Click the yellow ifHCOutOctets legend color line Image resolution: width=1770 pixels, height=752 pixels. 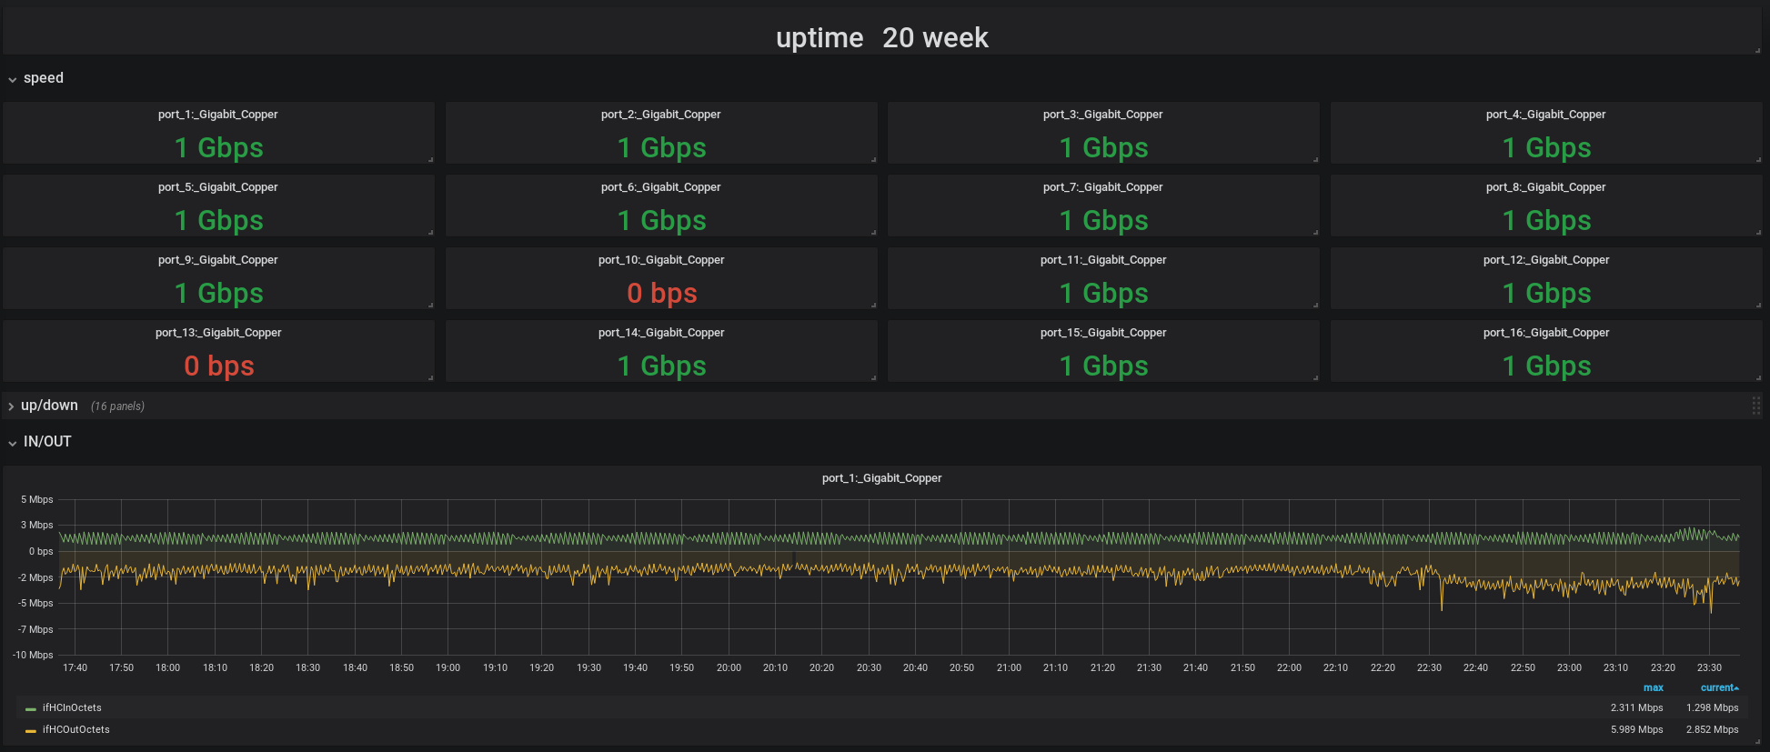tap(31, 730)
